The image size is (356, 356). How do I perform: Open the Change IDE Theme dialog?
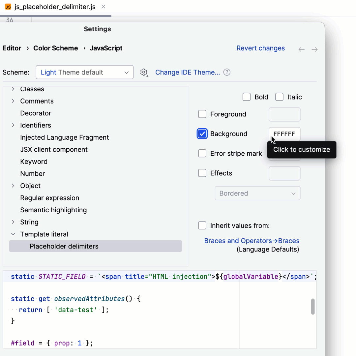188,72
